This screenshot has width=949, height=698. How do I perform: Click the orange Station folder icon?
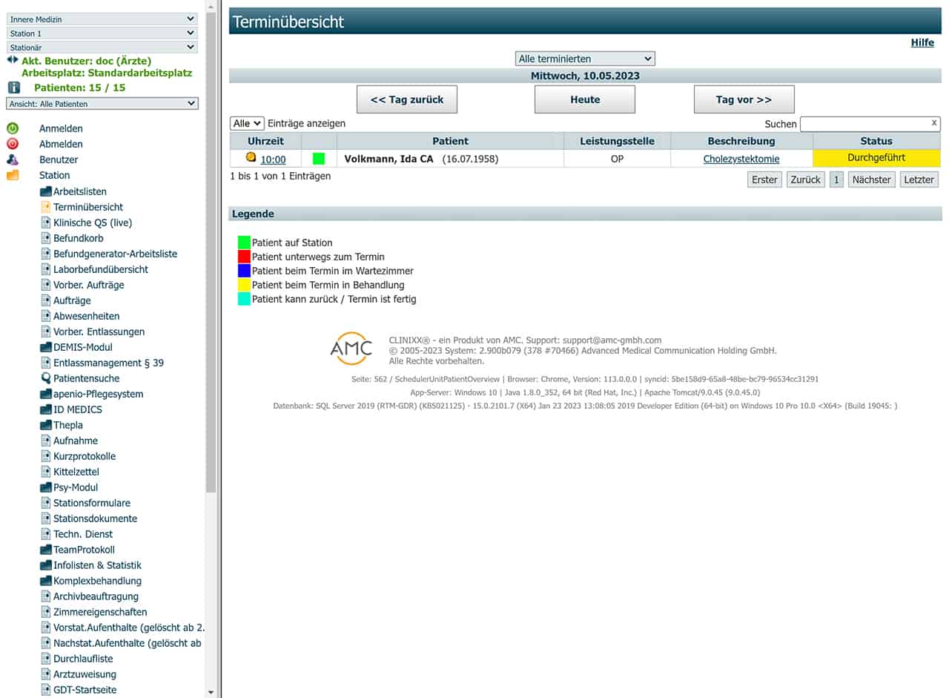click(13, 175)
